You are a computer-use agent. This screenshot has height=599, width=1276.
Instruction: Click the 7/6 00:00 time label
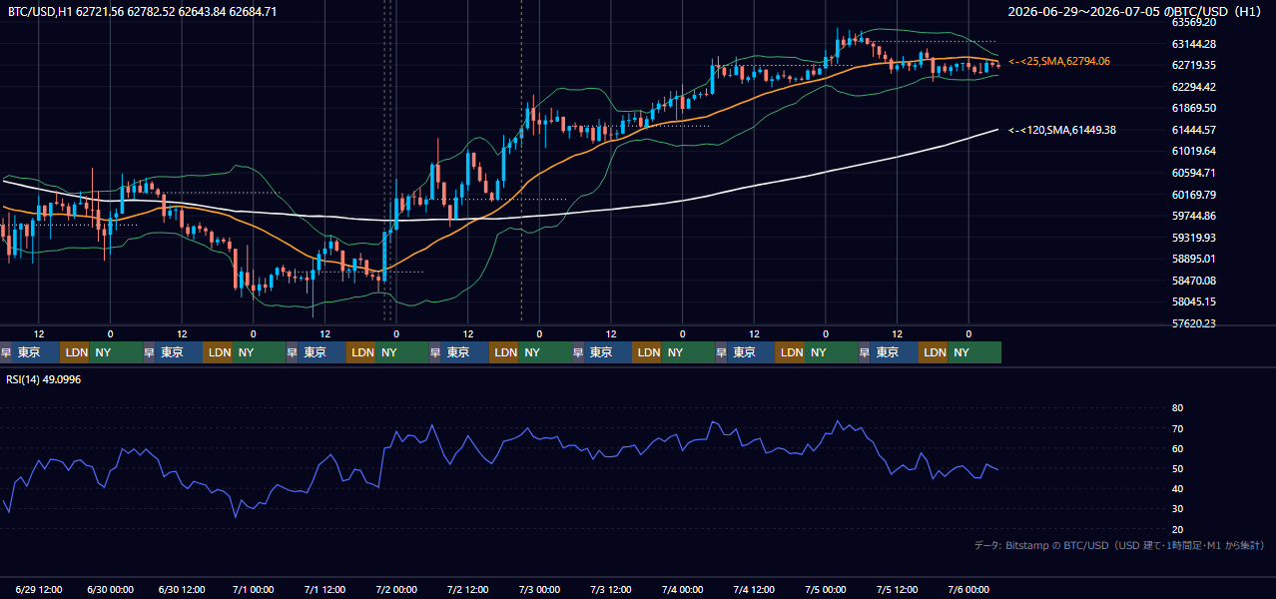(x=968, y=590)
